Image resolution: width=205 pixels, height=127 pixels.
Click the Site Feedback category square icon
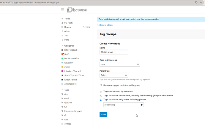pos(62,50)
